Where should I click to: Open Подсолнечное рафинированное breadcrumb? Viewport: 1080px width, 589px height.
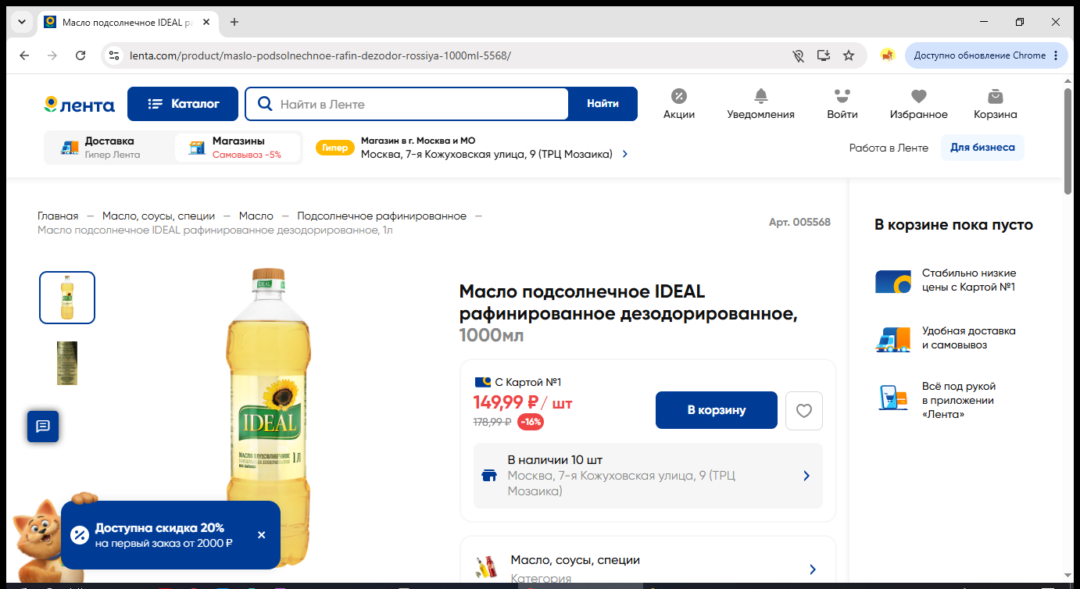(381, 216)
